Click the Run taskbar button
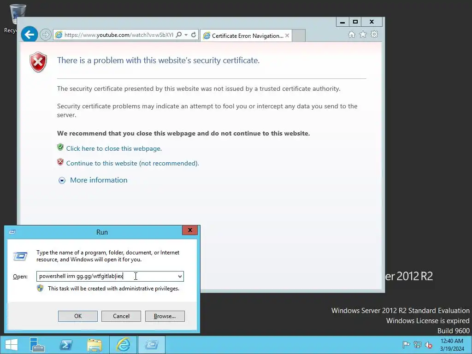Viewport: 472px width, 354px height. coord(151,345)
